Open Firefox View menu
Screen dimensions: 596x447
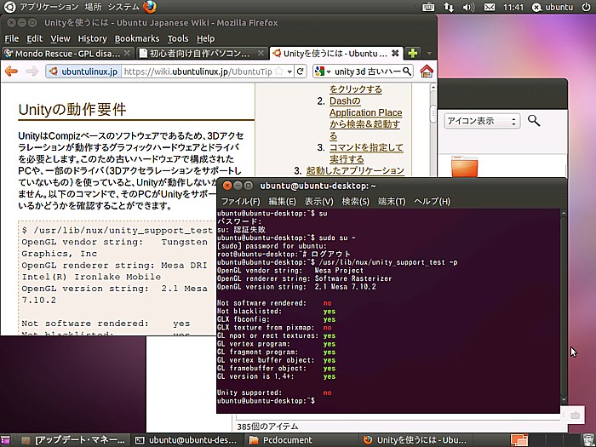coord(60,38)
